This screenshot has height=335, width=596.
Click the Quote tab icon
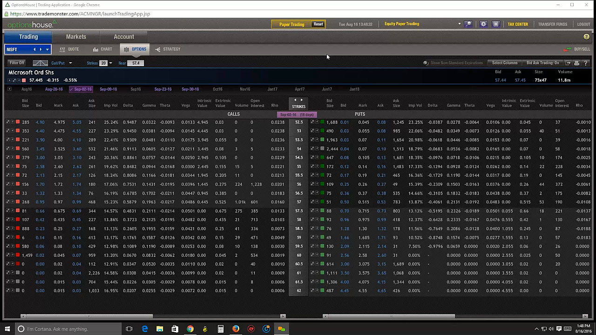[x=62, y=49]
